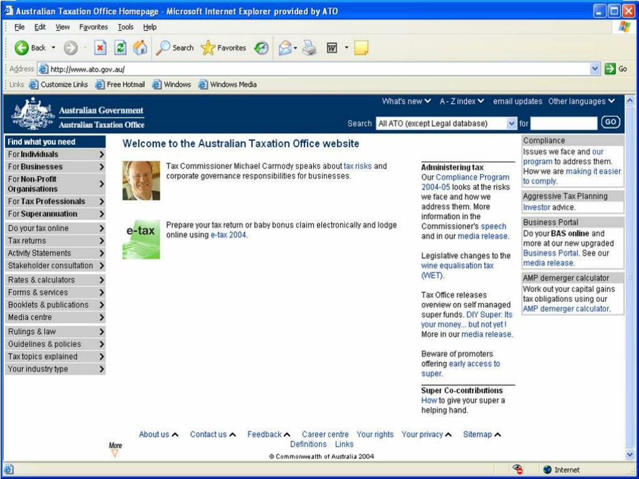Open the Help menu
Viewport: 639px width, 479px height.
pos(150,27)
